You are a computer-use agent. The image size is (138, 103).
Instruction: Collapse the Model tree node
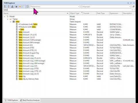[5, 17]
